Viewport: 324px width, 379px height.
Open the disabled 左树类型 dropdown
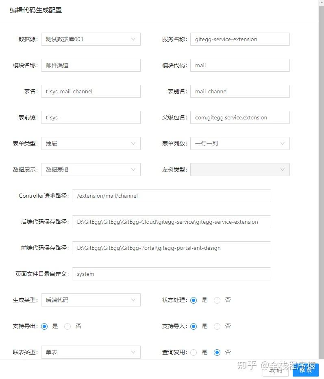(x=240, y=170)
